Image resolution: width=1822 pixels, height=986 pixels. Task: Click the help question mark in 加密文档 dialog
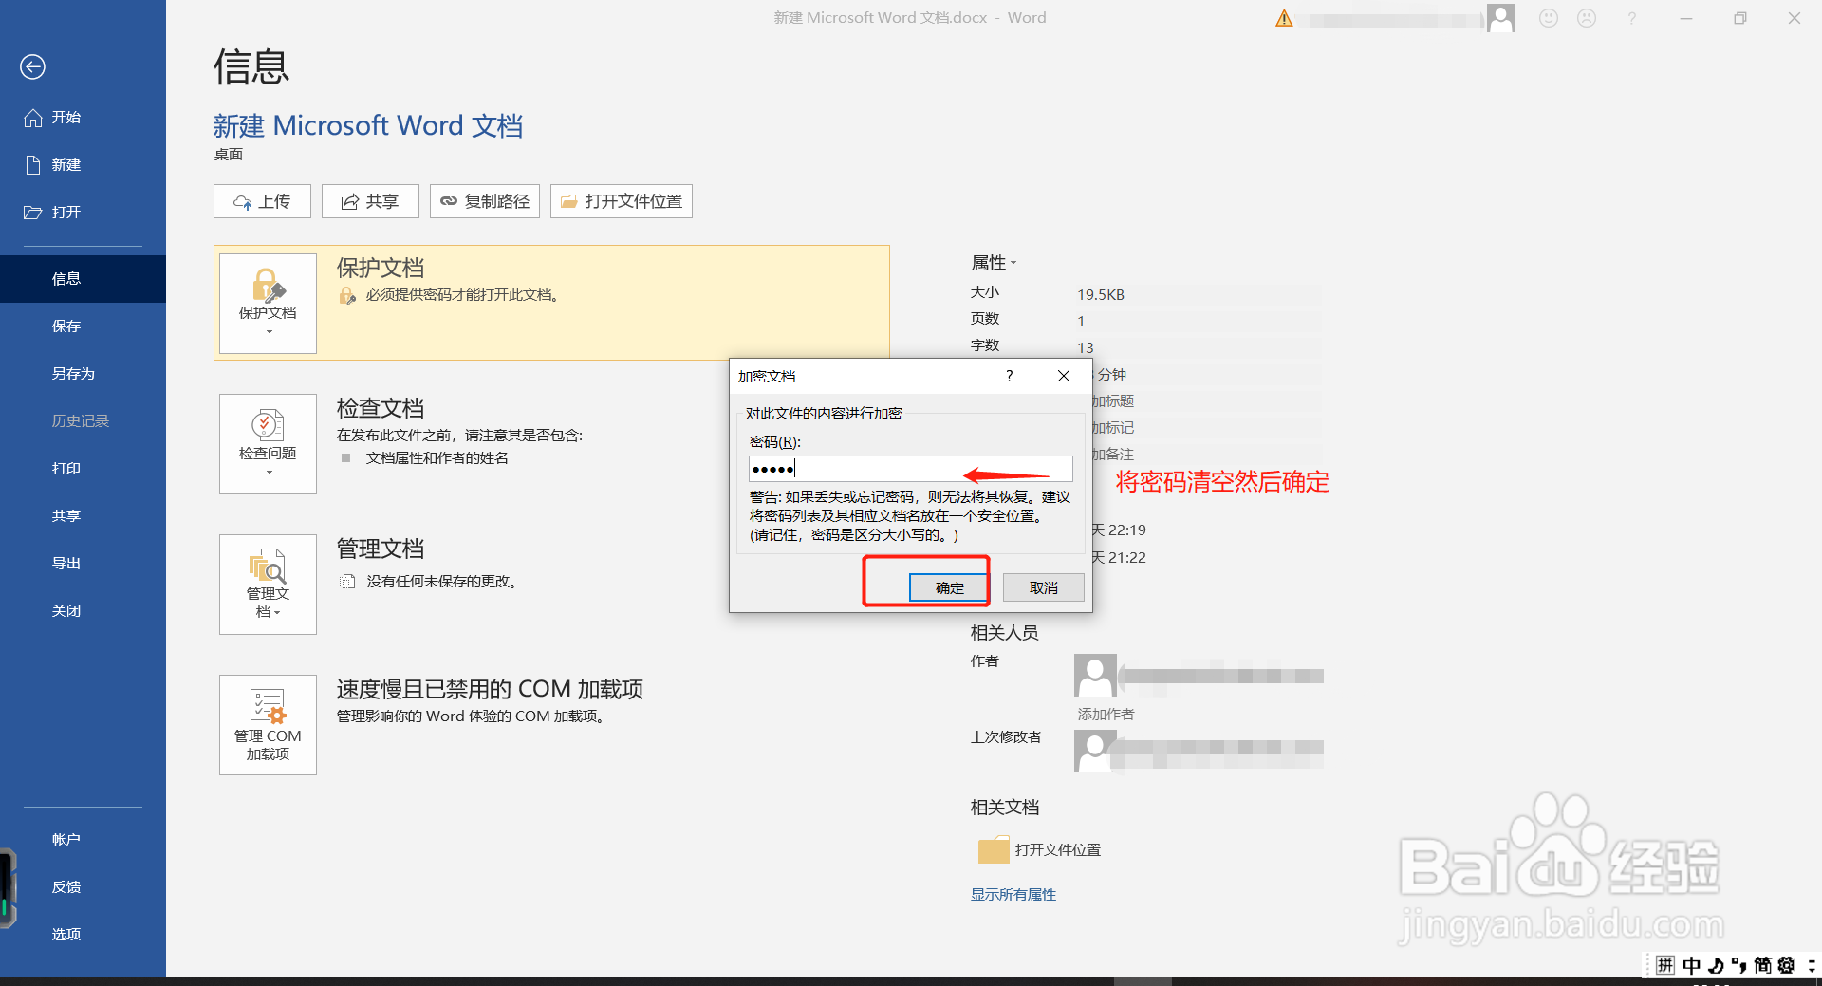click(x=1009, y=377)
